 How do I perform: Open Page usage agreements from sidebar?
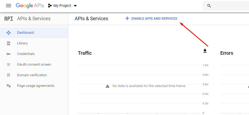35,86
